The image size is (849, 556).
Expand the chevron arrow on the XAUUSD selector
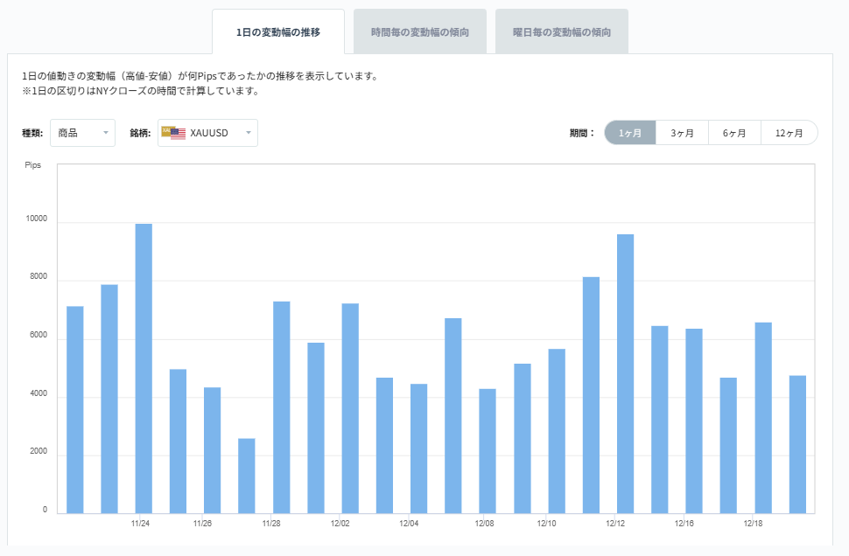(248, 133)
